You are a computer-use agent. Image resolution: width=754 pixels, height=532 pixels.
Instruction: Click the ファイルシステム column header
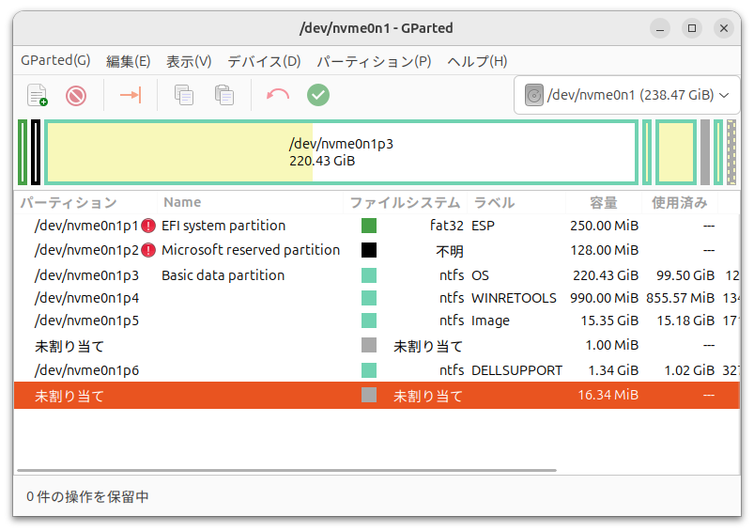tap(405, 202)
